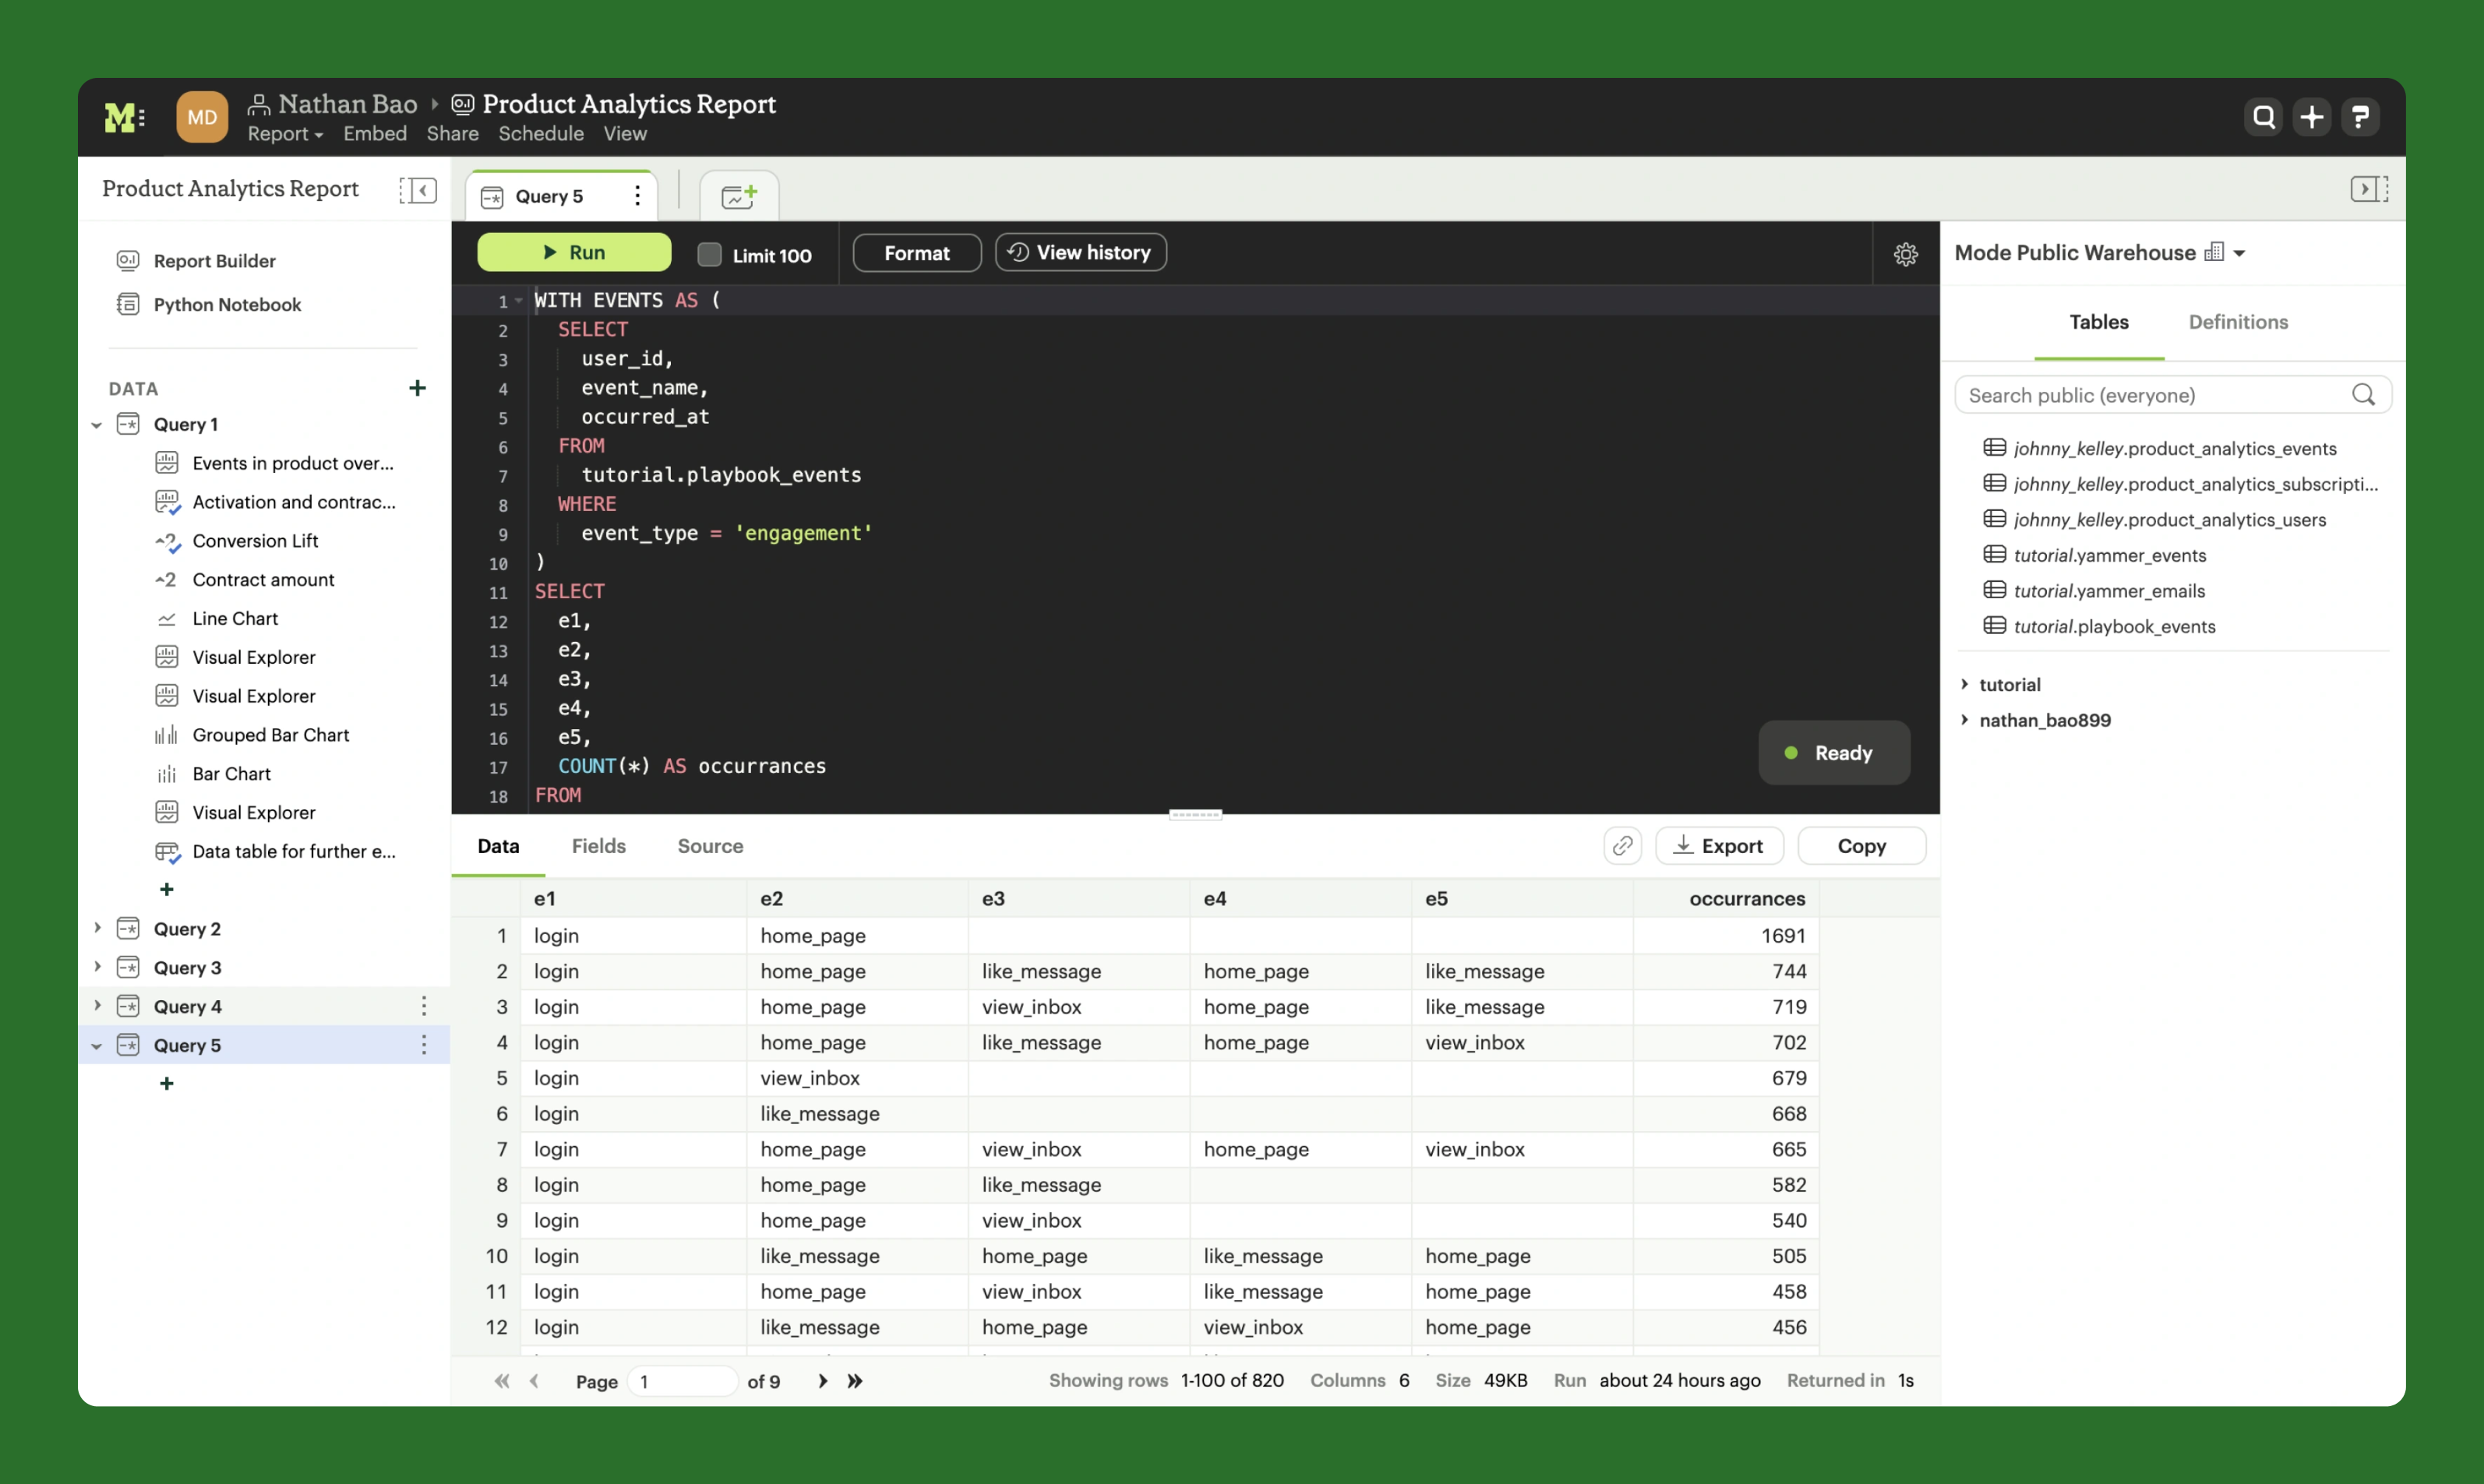Open the Report dropdown menu
2484x1484 pixels.
click(x=285, y=134)
